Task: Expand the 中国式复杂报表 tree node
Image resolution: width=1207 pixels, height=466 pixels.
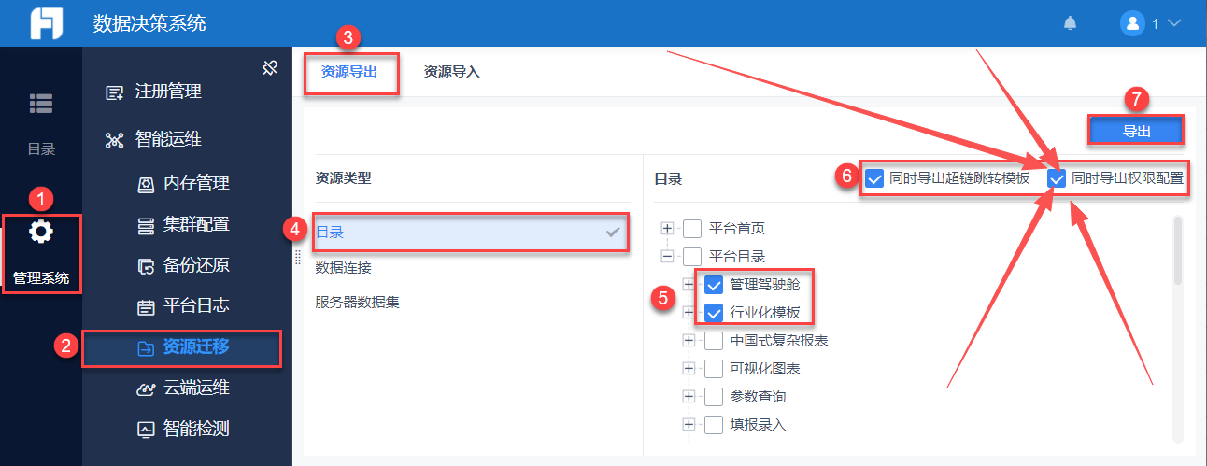Action: (x=689, y=341)
